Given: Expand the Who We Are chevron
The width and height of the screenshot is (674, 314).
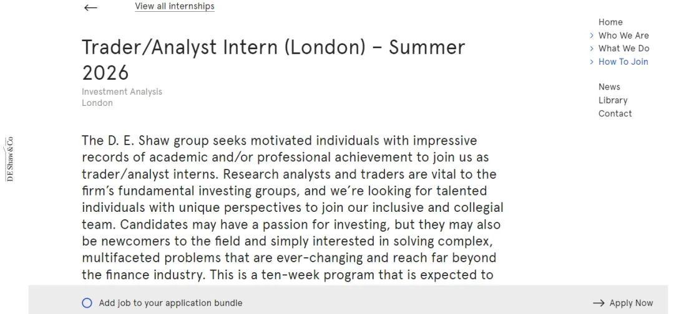Looking at the screenshot, I should 592,36.
